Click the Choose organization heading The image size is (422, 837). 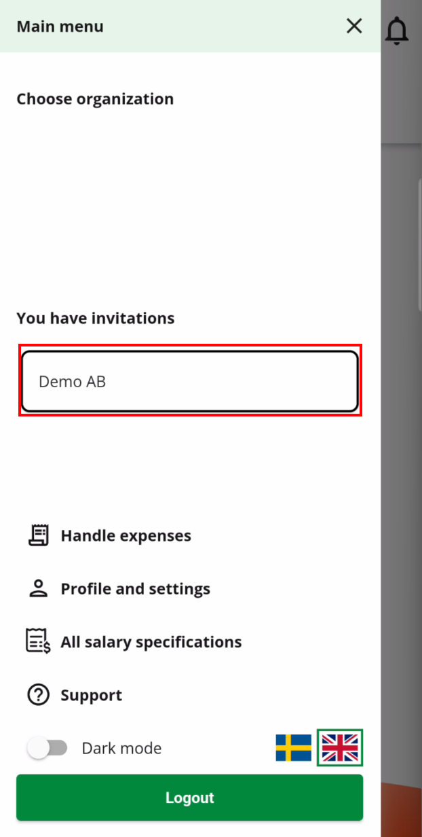coord(95,99)
